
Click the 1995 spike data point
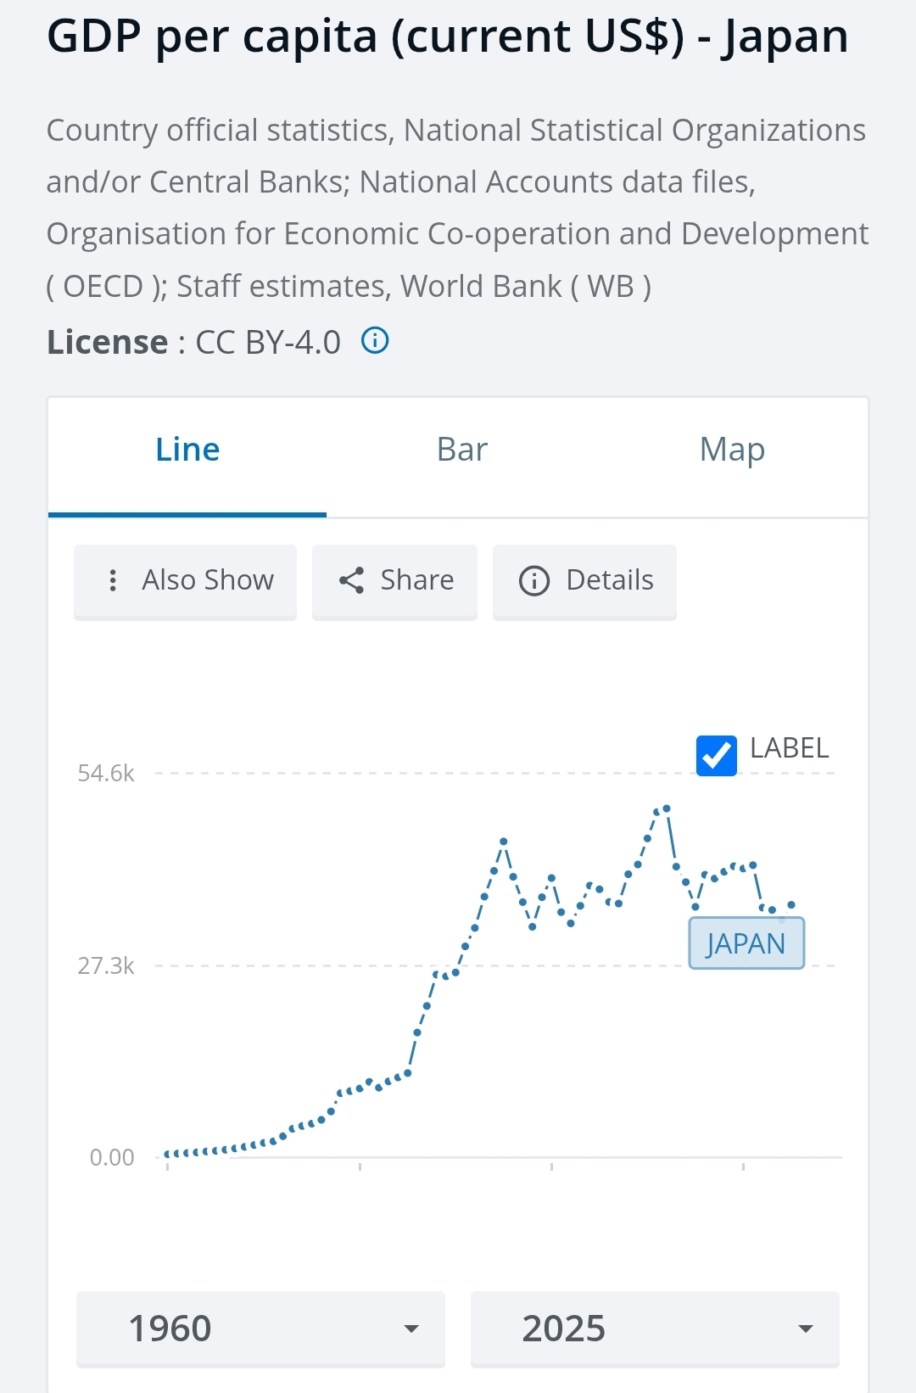504,842
